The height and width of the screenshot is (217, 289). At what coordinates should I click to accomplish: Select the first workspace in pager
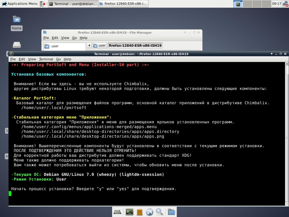point(238,4)
